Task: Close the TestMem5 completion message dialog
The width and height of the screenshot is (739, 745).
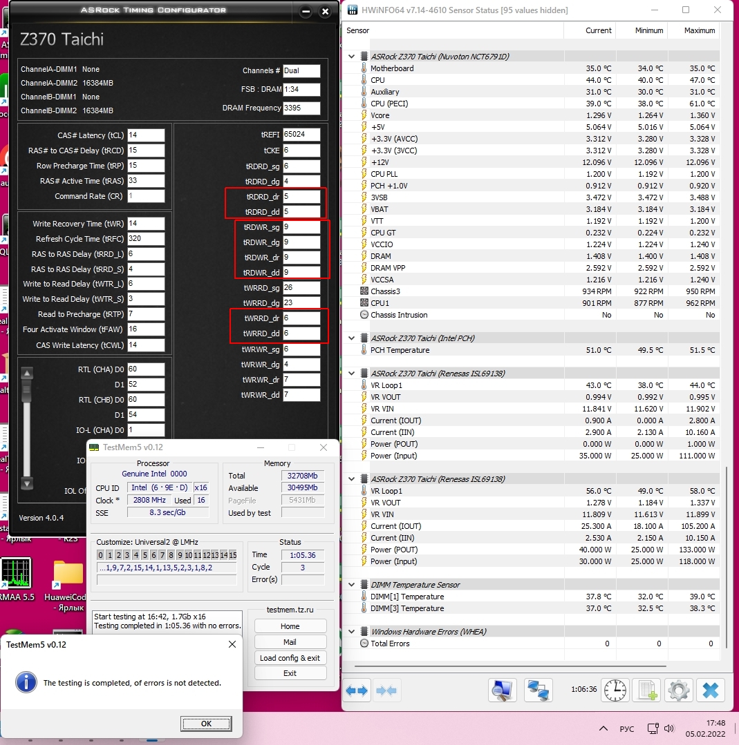Action: 232,644
